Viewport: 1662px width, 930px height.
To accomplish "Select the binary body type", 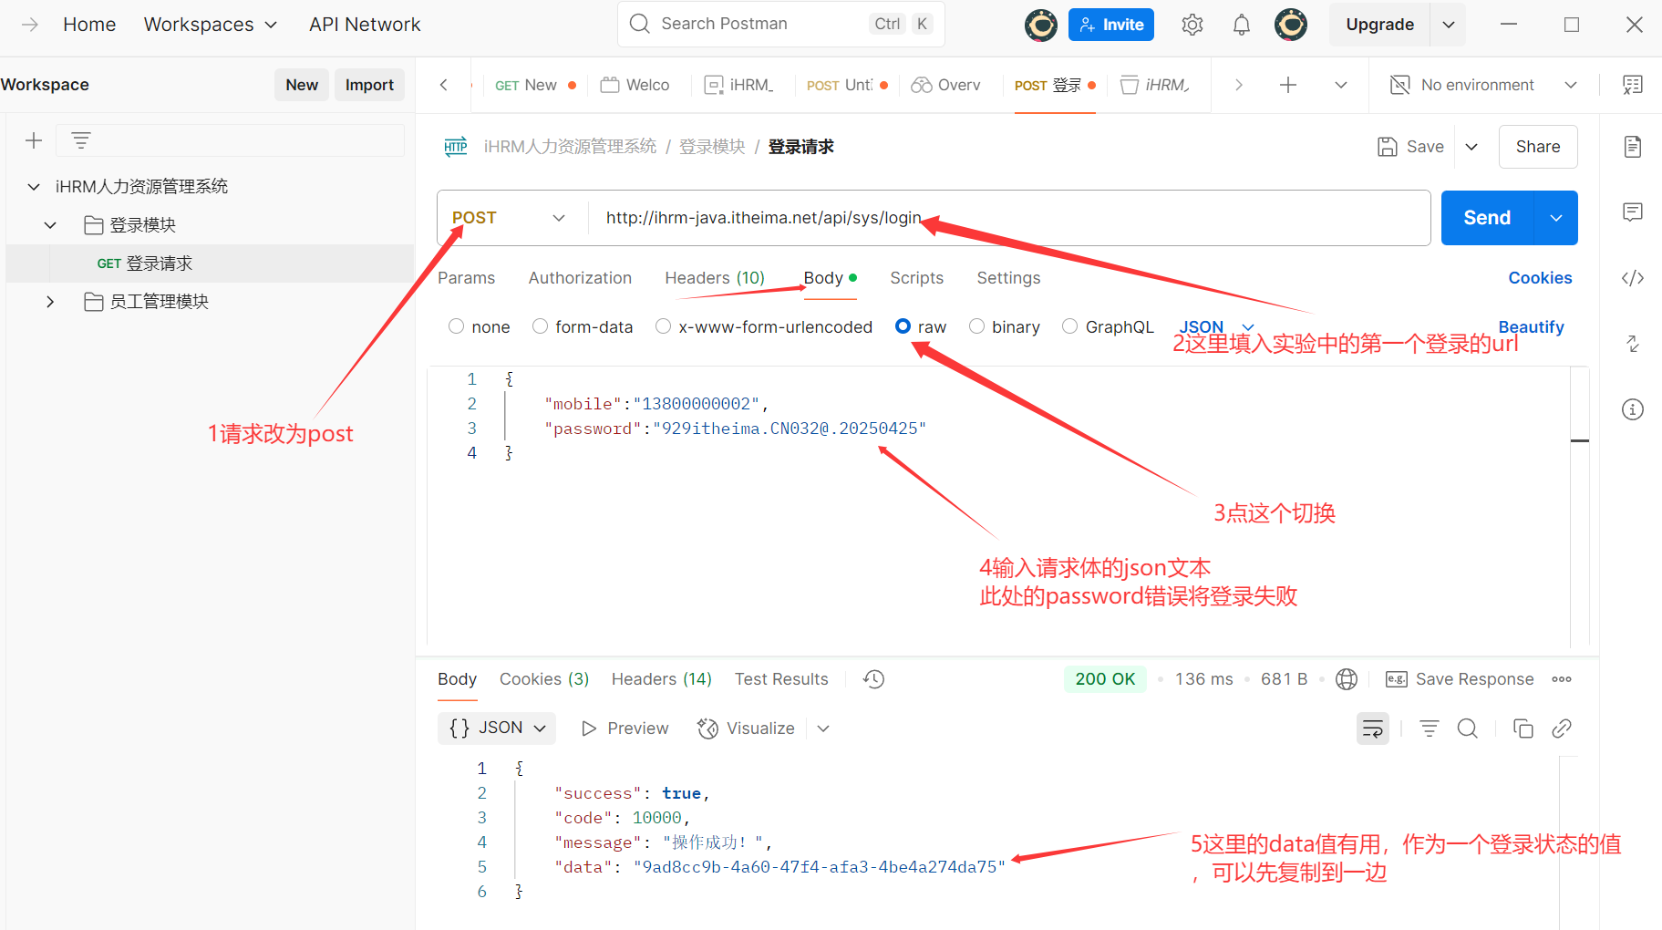I will pyautogui.click(x=977, y=326).
